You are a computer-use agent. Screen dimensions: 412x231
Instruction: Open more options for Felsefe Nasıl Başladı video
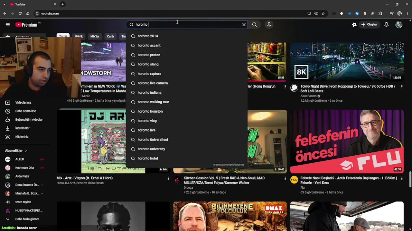[x=402, y=178]
